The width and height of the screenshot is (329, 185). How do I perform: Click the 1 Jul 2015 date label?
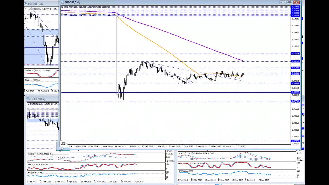pos(241,146)
